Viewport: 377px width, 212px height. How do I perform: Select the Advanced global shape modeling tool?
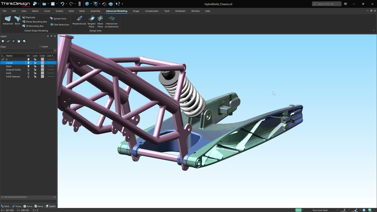8,20
